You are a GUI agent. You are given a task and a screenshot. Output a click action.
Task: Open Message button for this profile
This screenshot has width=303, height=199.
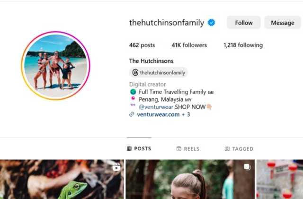(283, 23)
